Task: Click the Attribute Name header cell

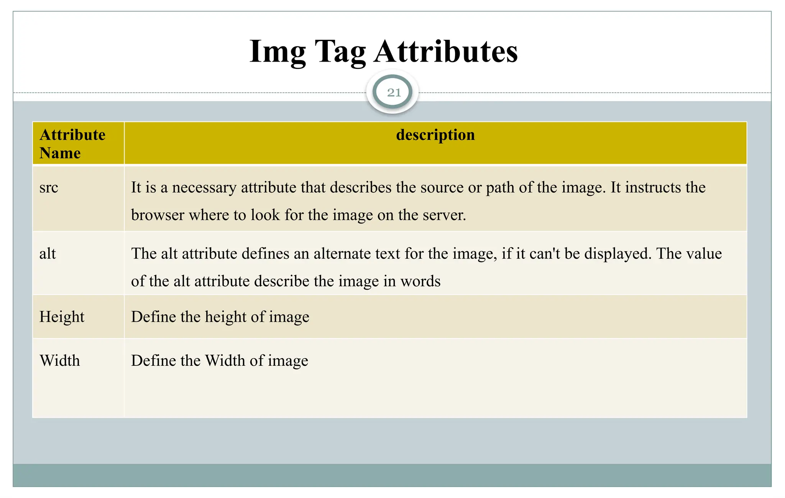Action: [x=79, y=144]
